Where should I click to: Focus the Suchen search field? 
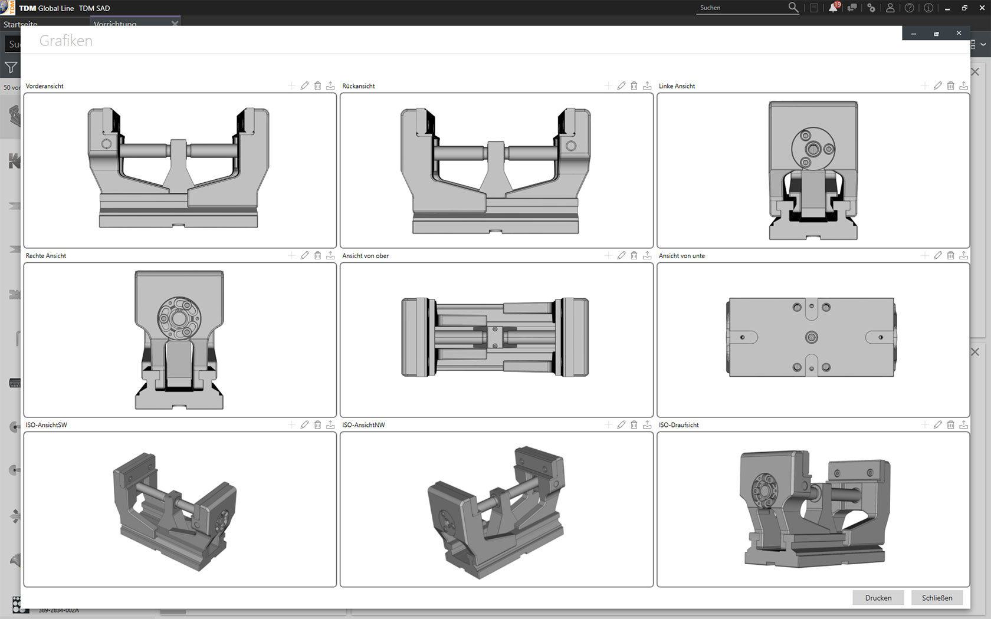point(741,8)
